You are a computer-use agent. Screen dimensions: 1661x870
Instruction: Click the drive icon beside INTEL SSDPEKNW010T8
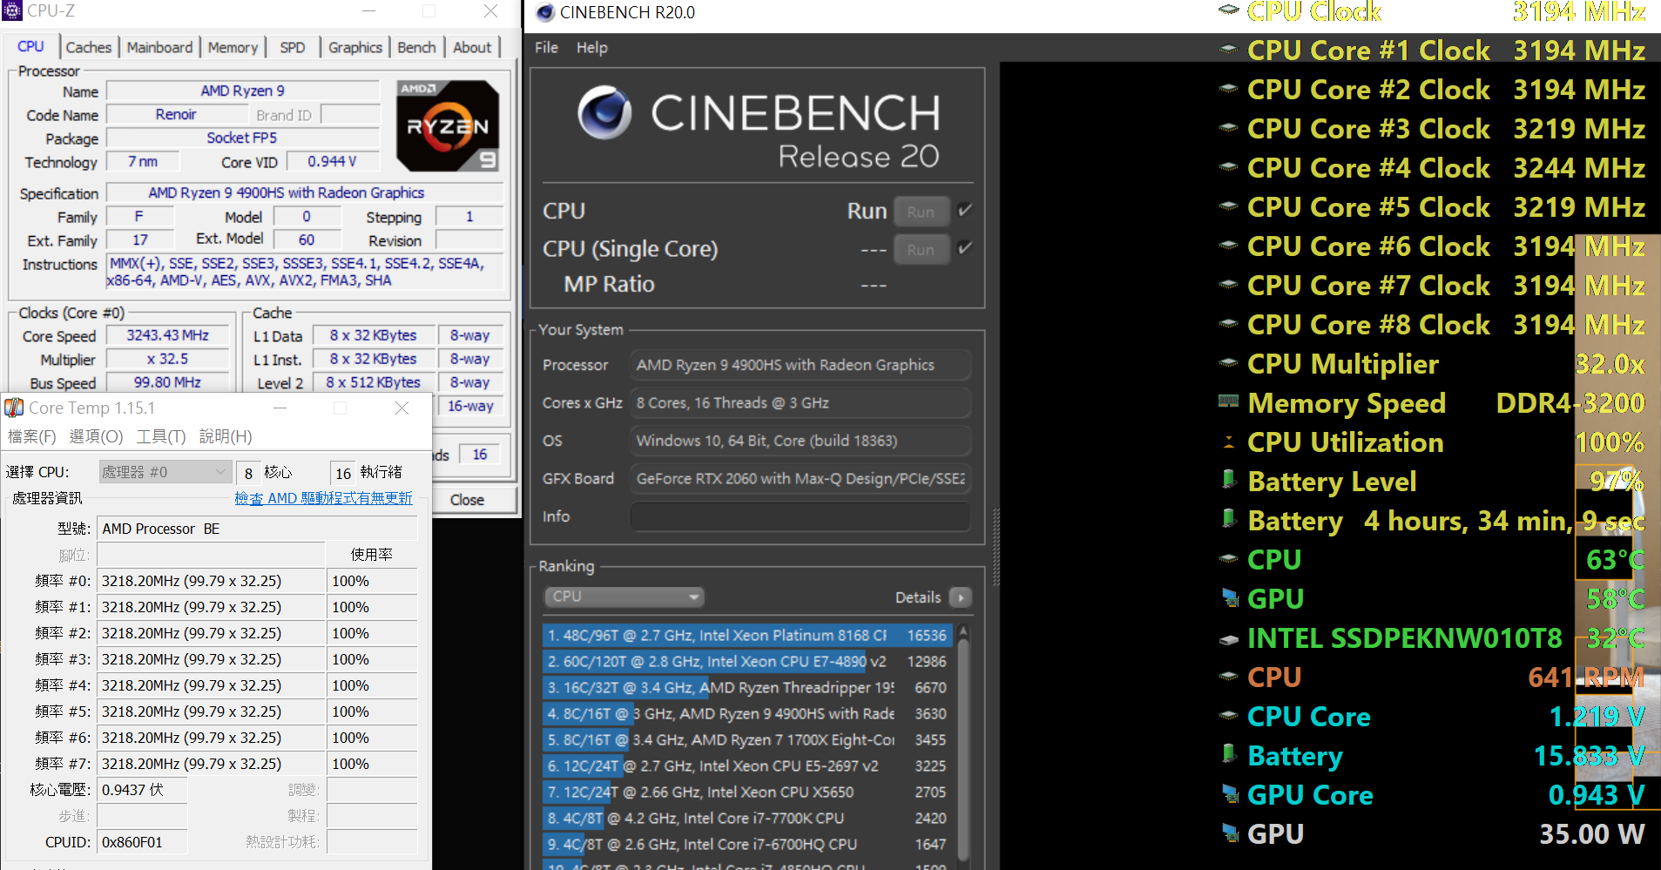pos(1228,639)
